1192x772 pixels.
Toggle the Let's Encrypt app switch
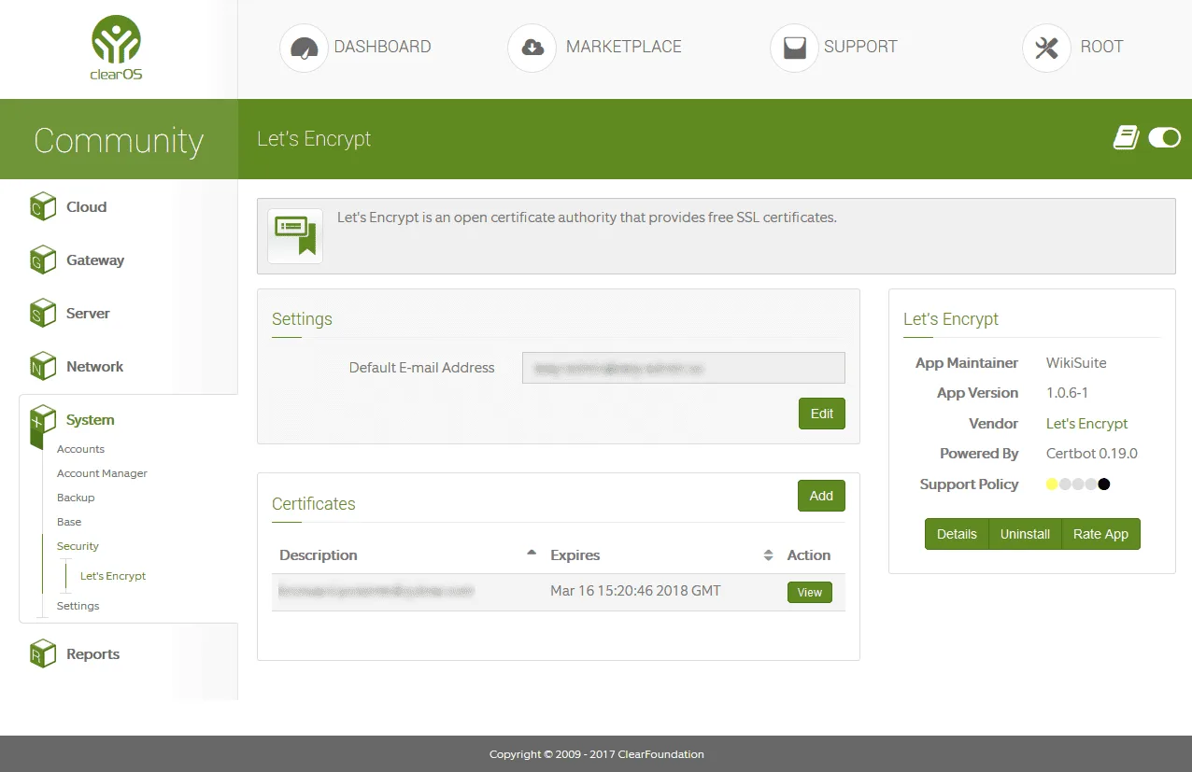coord(1165,138)
